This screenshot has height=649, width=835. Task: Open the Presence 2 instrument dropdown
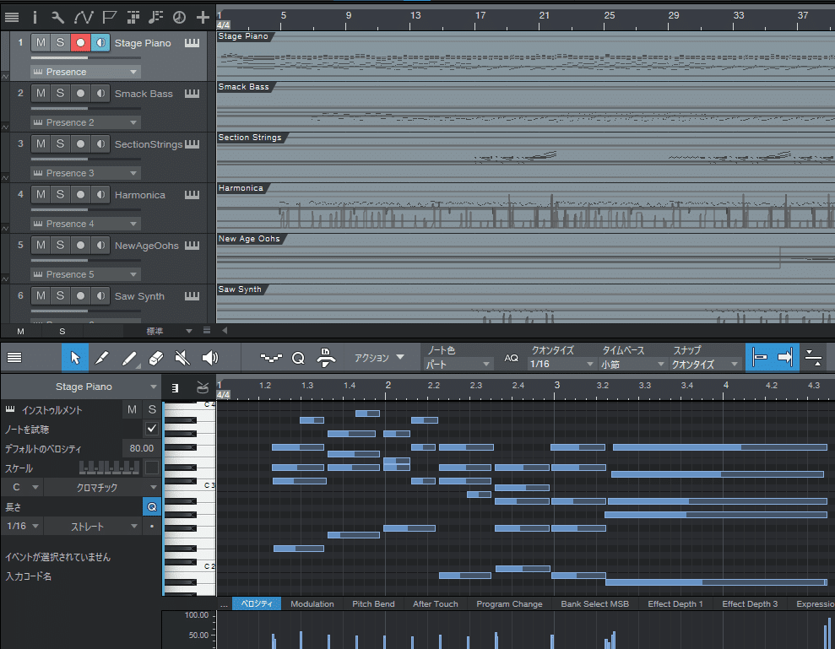[x=84, y=122]
